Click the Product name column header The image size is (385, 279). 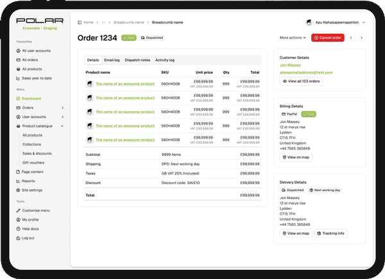coord(98,72)
